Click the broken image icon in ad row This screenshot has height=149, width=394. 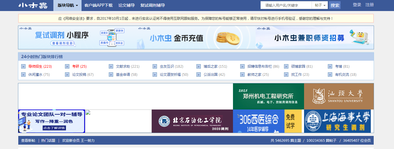(88, 113)
